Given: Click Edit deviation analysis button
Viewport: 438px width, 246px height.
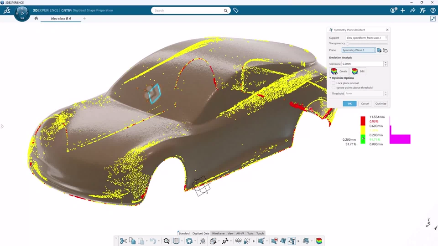Looking at the screenshot, I should (359, 71).
